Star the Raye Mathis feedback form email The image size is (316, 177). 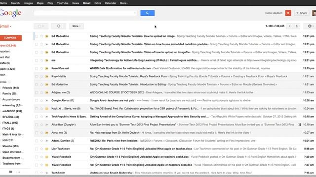pos(41,77)
